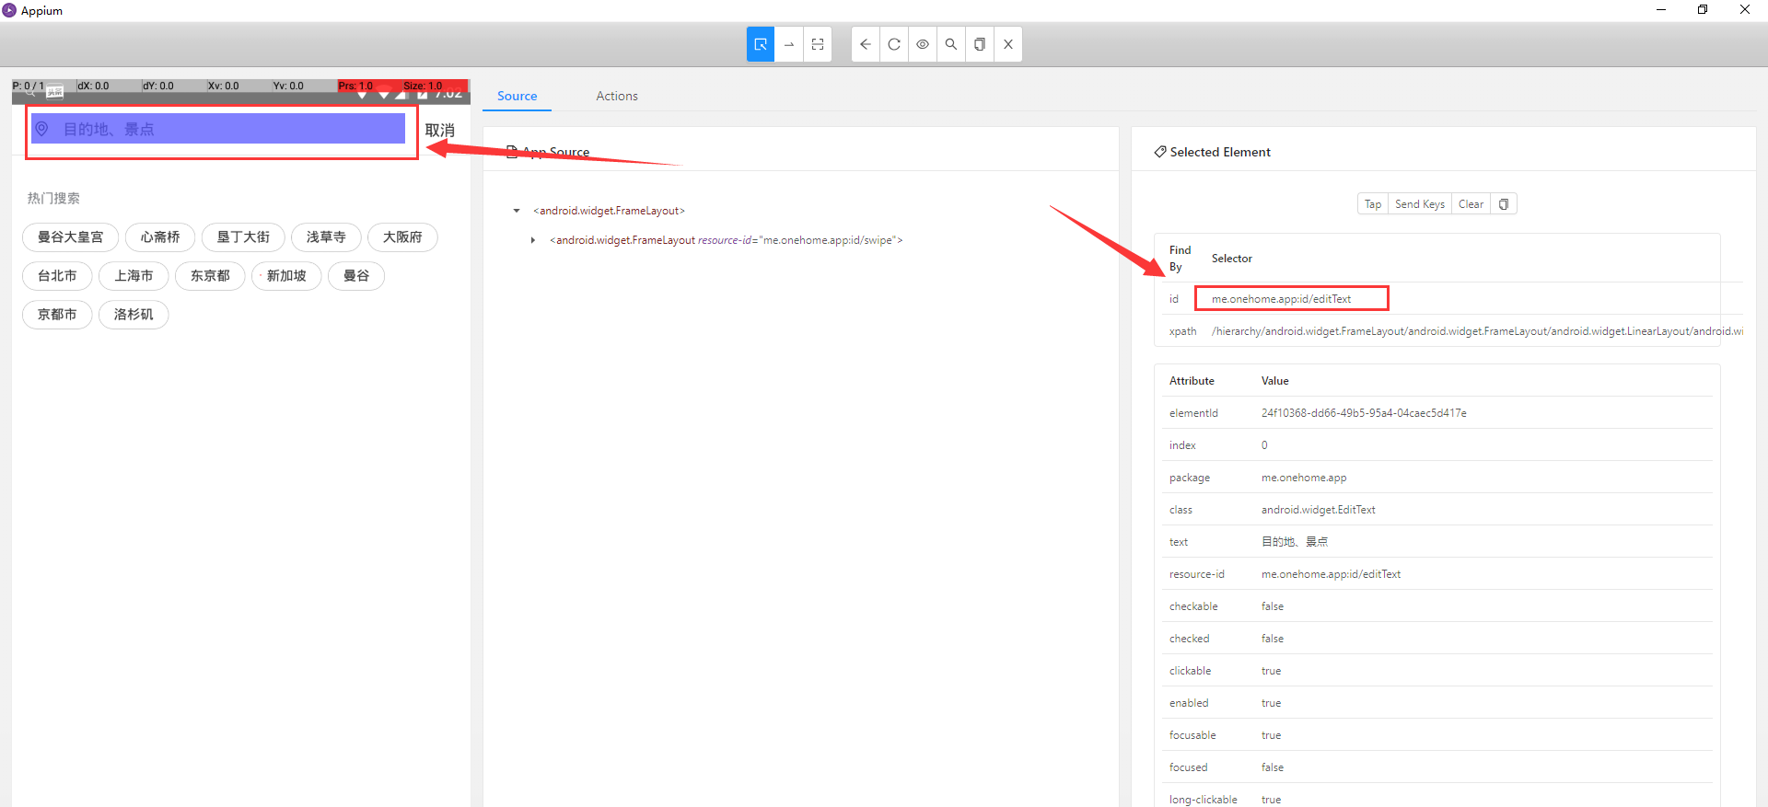Tap the 洛杉矶 tag
This screenshot has height=807, width=1768.
tap(134, 315)
